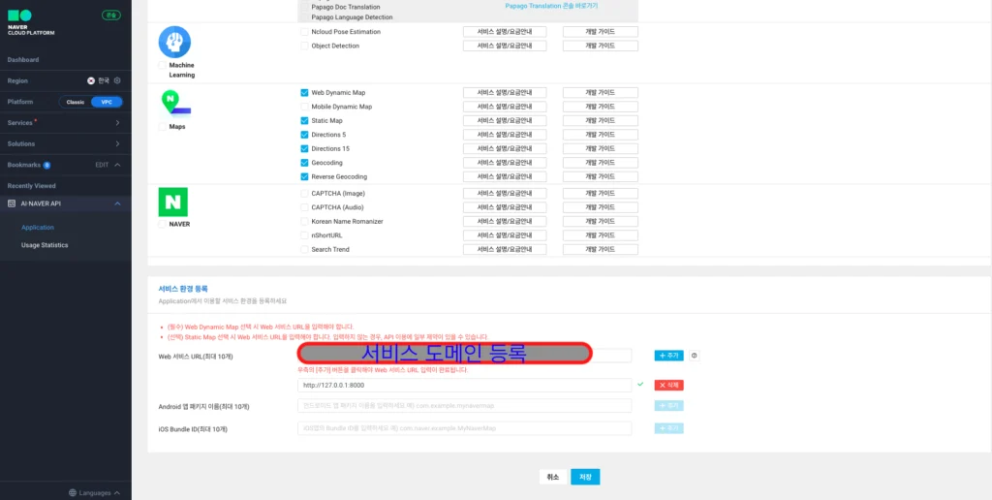This screenshot has height=500, width=992.
Task: Open Region settings gear icon
Action: click(x=117, y=80)
